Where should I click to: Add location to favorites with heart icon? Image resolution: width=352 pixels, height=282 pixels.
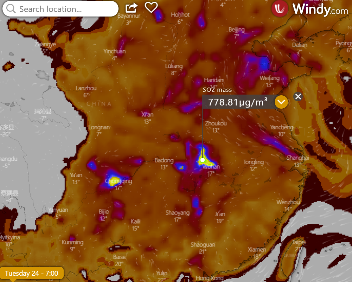(151, 7)
